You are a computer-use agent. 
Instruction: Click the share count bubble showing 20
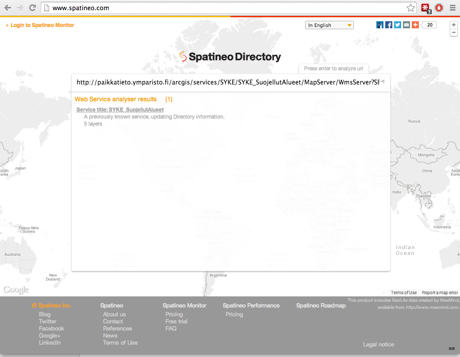(429, 25)
